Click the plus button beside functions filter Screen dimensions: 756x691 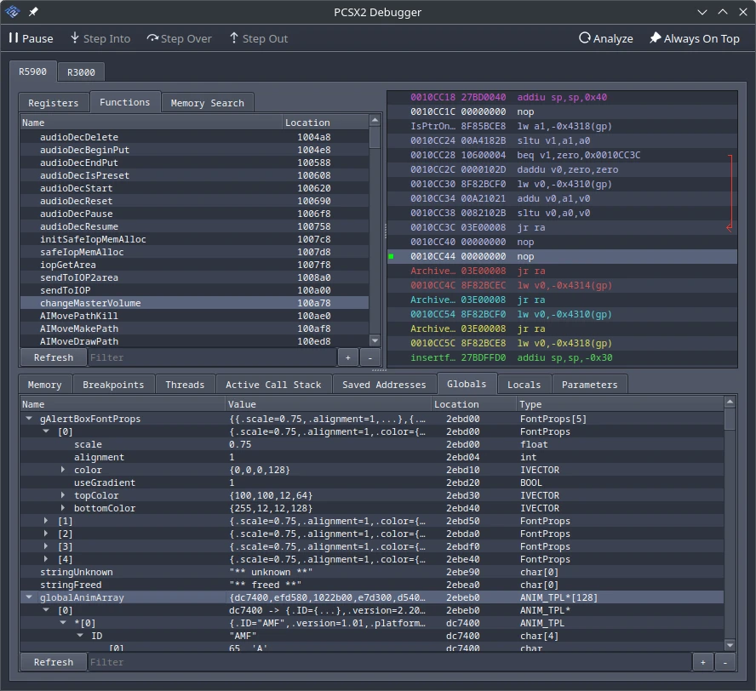(x=348, y=357)
